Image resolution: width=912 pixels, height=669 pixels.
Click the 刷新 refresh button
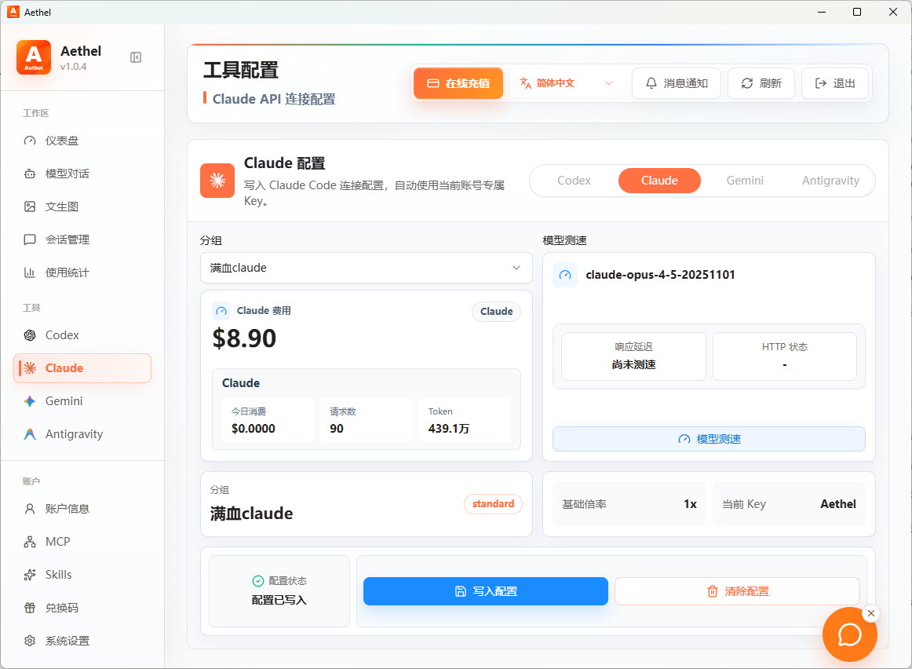click(x=761, y=83)
